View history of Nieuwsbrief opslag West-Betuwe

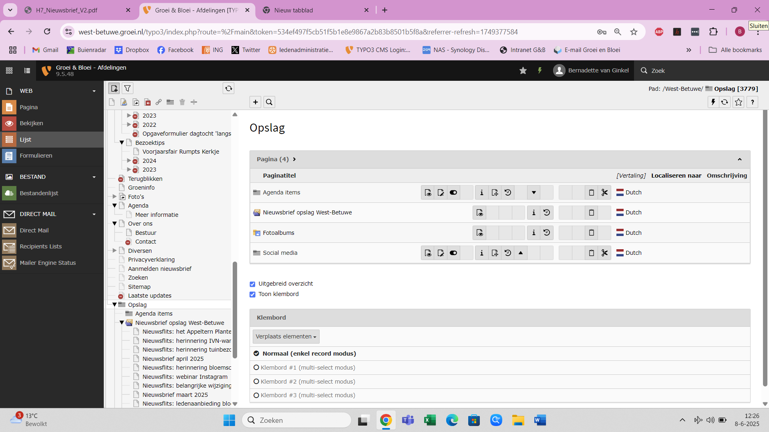tap(547, 212)
